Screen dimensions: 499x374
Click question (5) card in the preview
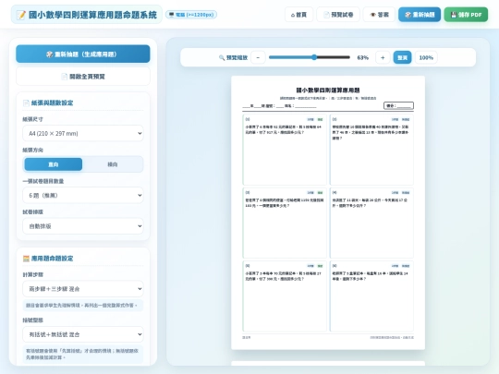pyautogui.click(x=285, y=296)
